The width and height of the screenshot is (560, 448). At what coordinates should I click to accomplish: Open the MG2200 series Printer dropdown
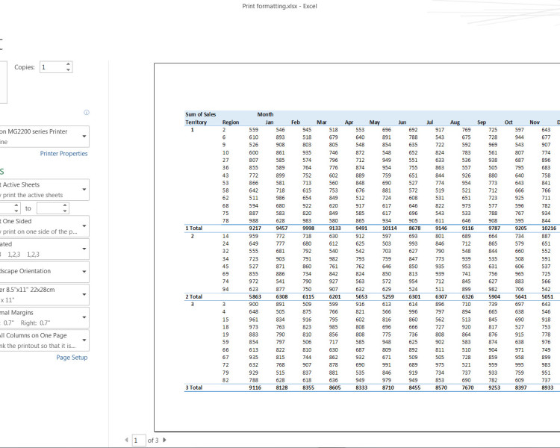coord(45,136)
